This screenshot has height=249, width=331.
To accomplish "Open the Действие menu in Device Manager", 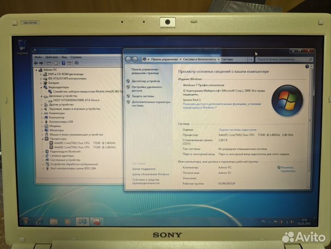I will (52, 57).
